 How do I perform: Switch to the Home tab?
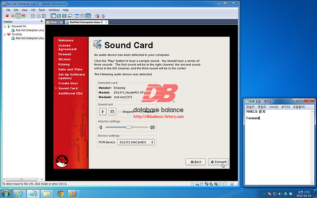point(53,22)
